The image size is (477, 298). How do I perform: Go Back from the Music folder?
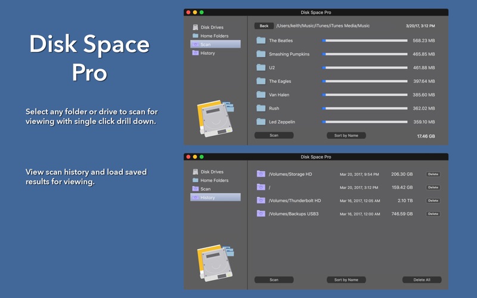pyautogui.click(x=264, y=26)
